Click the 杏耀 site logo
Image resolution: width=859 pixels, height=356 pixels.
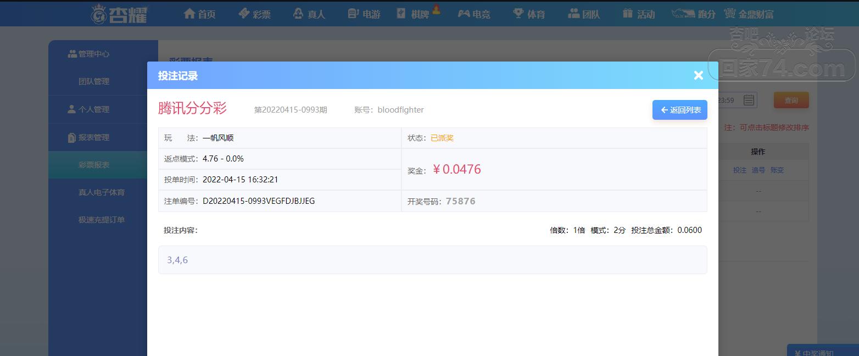[119, 14]
